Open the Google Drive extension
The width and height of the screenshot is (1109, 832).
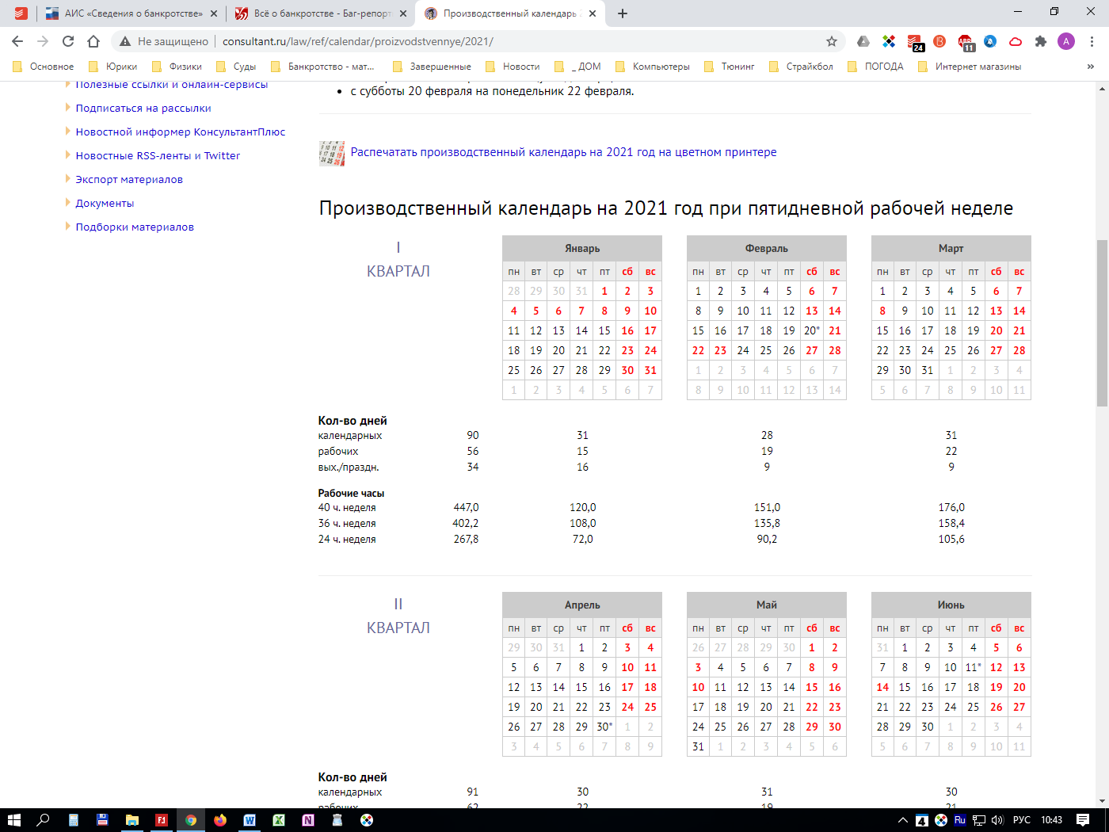863,41
